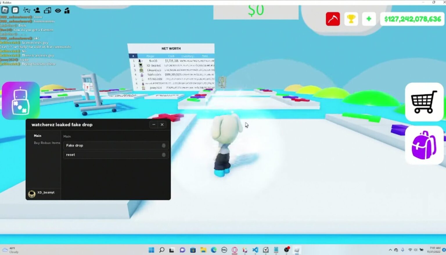Click the add friend person icon
The width and height of the screenshot is (446, 255).
click(37, 10)
